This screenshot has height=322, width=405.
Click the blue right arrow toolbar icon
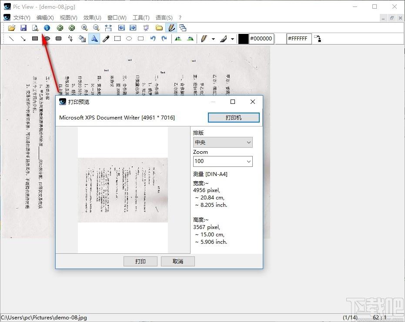(x=133, y=28)
